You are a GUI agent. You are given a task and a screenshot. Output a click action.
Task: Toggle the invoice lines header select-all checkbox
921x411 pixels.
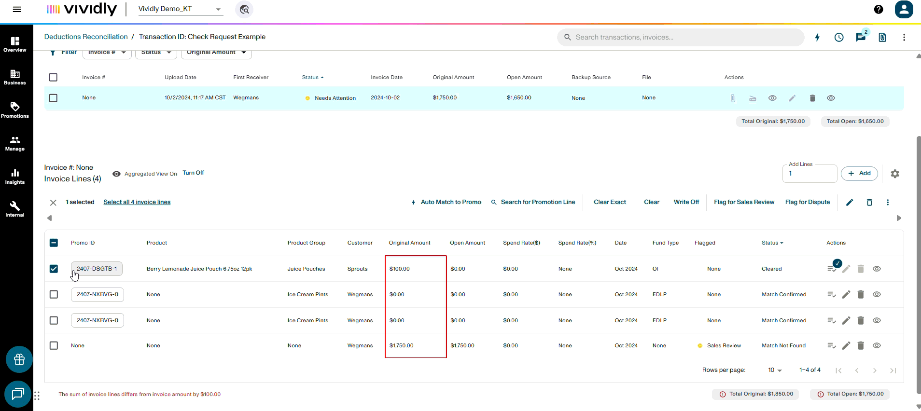pos(54,243)
